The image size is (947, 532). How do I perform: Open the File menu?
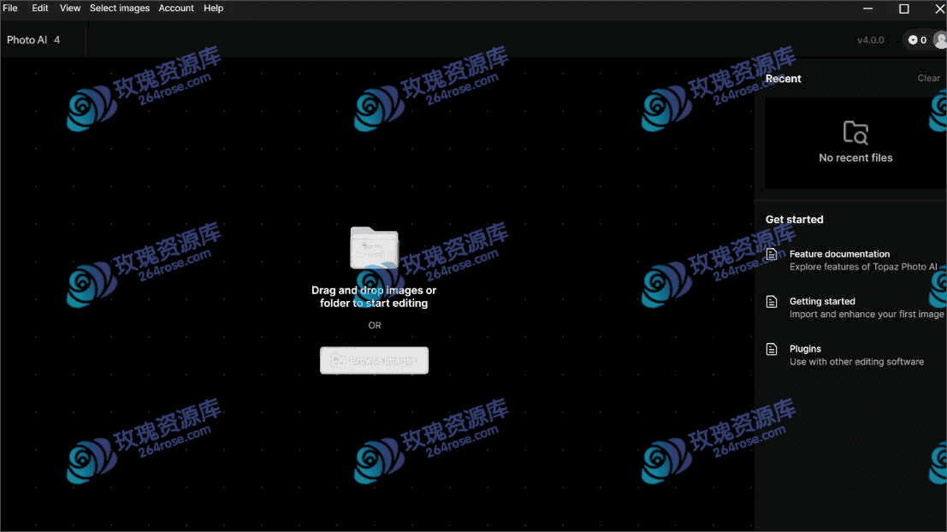pos(10,8)
